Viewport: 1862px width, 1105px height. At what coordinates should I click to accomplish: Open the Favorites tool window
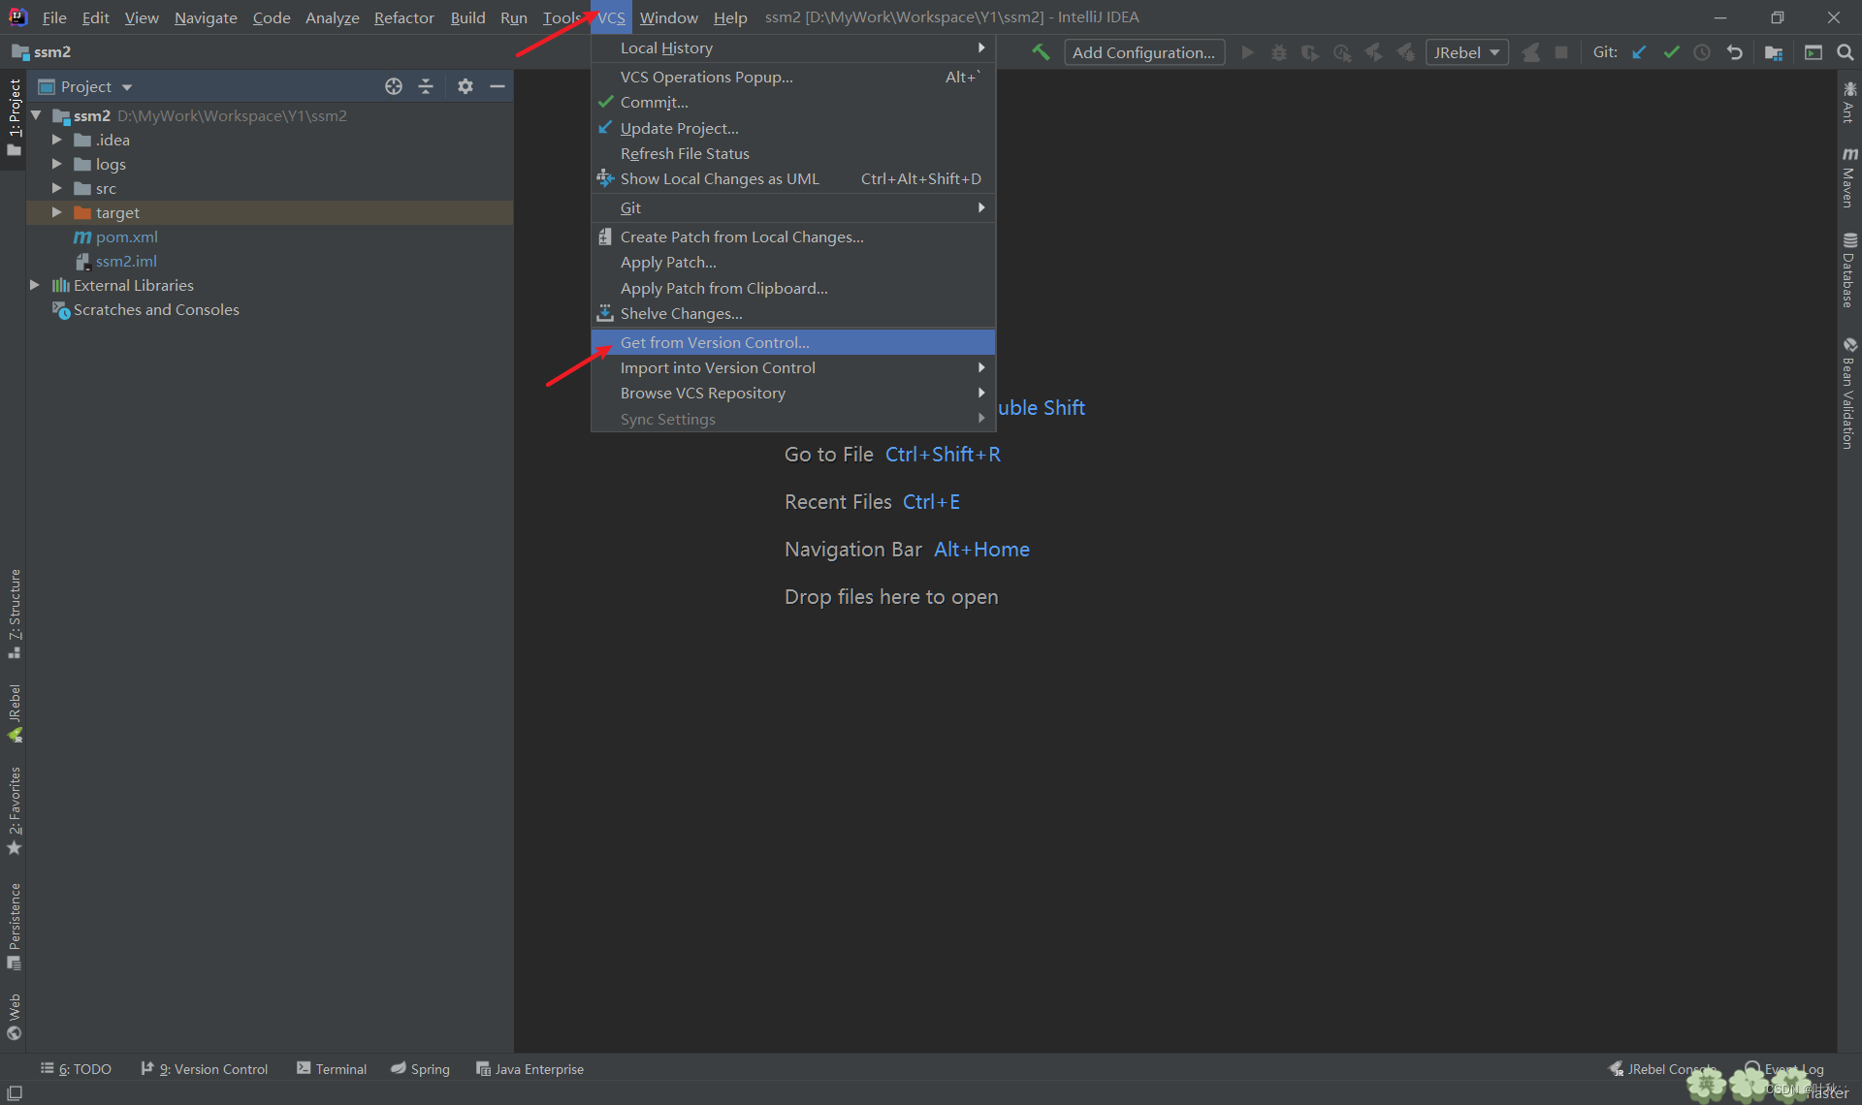14,810
